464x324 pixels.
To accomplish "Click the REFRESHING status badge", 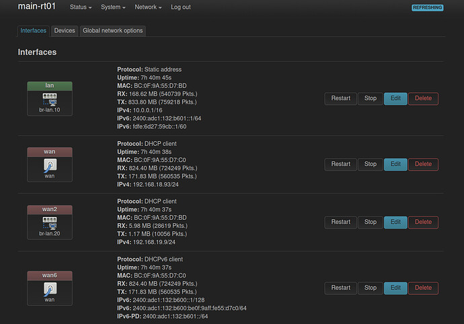I will 428,8.
